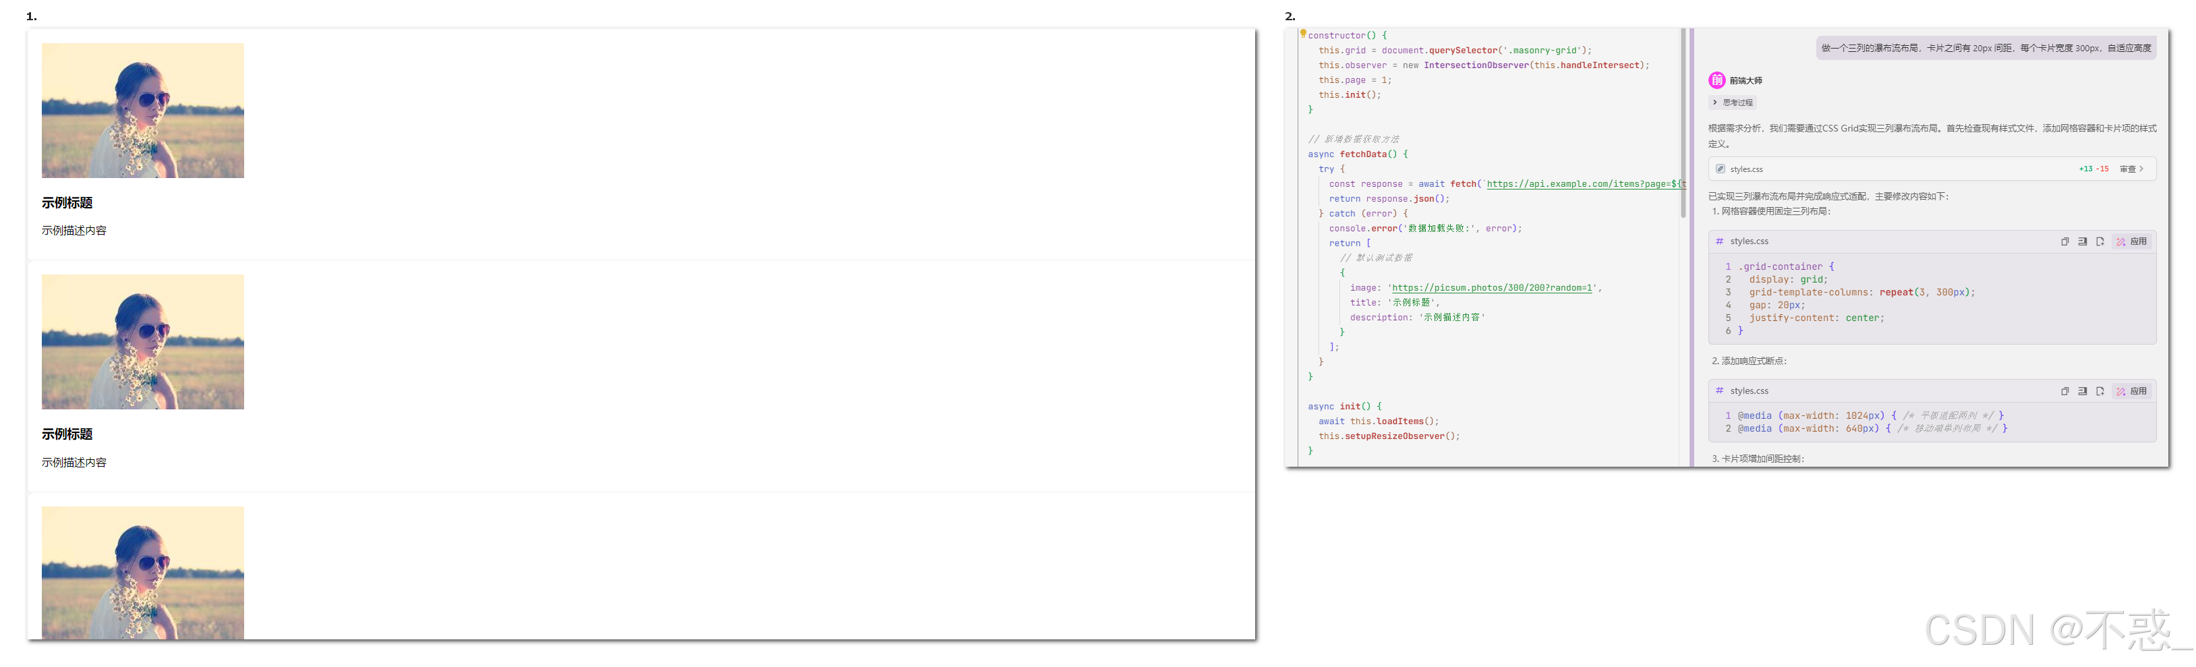Apply the @media code block with 应用
This screenshot has height=667, width=2196.
[x=2131, y=390]
